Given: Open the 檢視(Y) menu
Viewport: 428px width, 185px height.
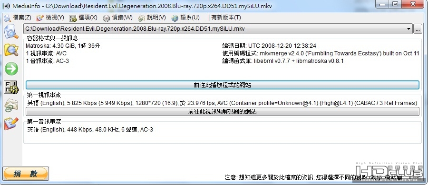Looking at the screenshot, I should click(x=50, y=18).
